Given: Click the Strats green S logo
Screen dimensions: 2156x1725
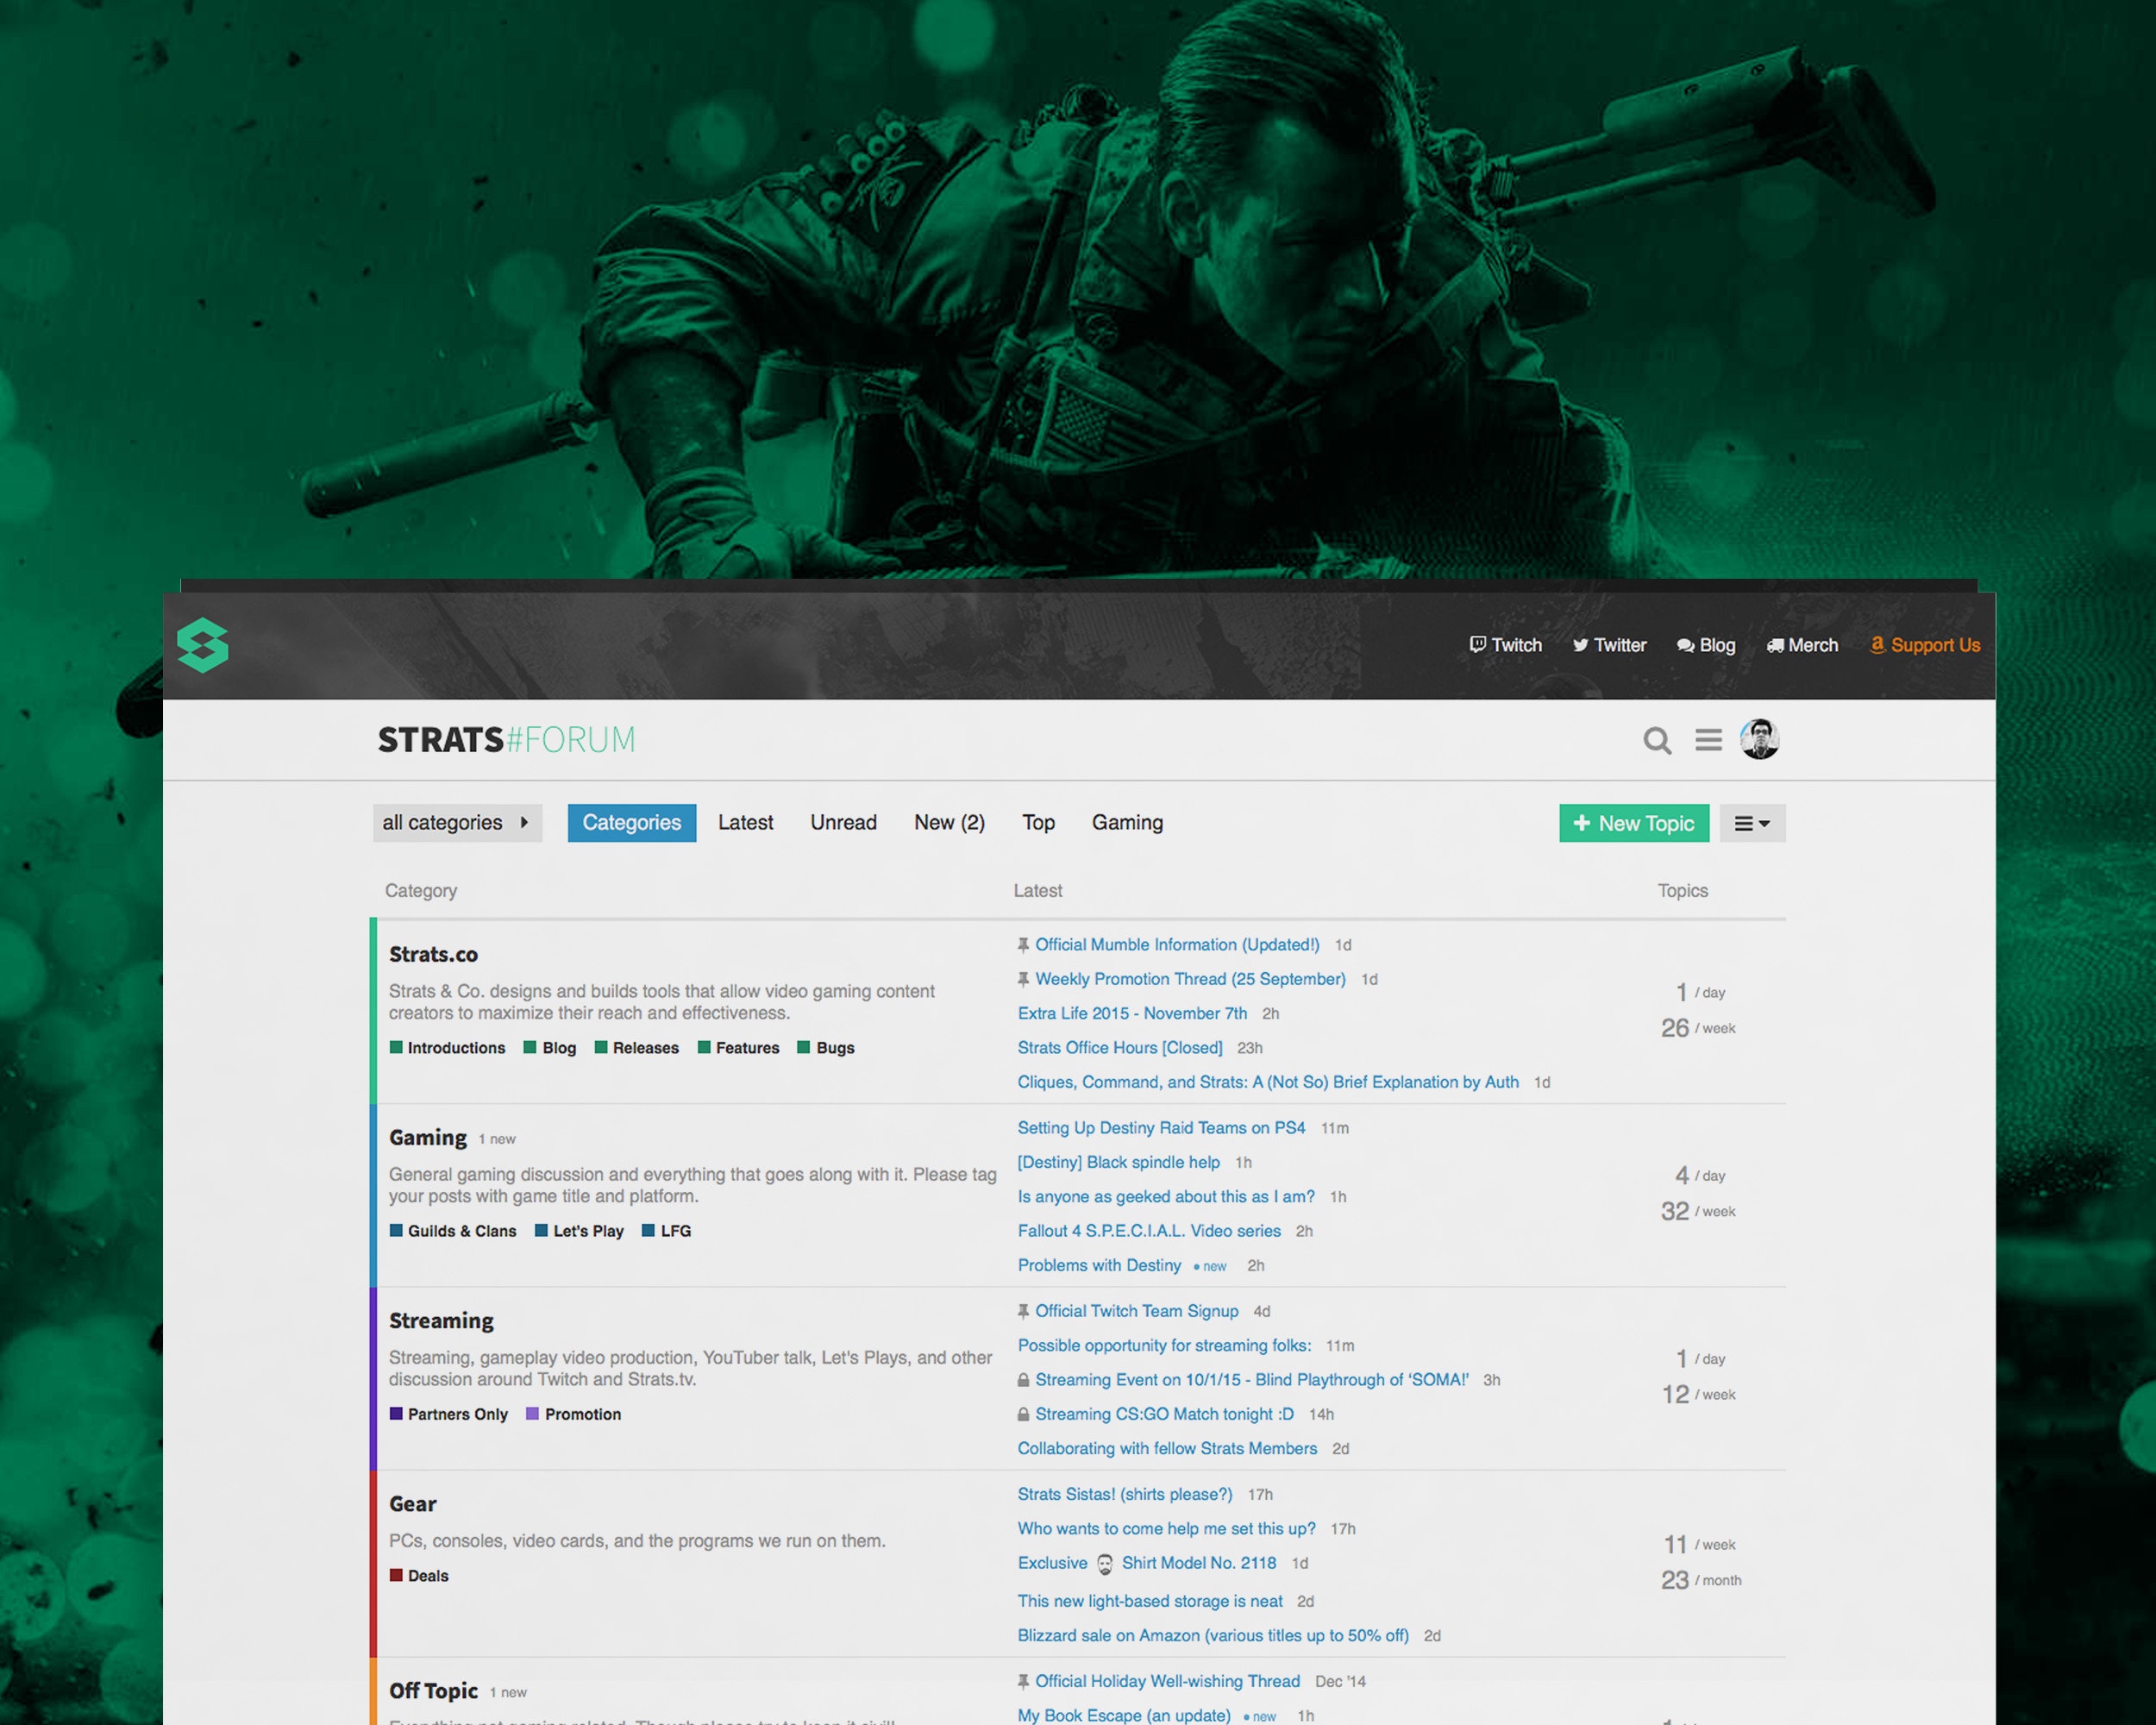Looking at the screenshot, I should (203, 645).
